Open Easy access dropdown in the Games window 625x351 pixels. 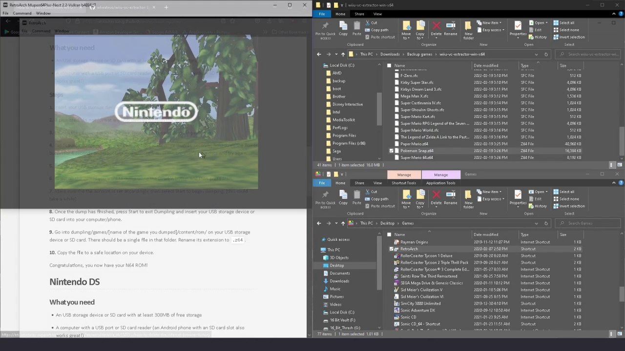[490, 199]
